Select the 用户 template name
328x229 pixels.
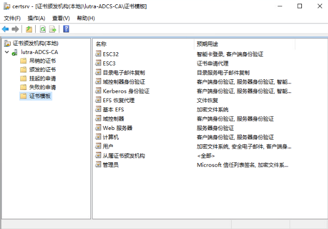(x=108, y=146)
